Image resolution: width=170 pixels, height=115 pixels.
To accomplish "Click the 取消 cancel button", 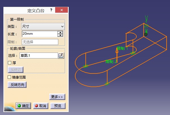I will pyautogui.click(x=40, y=106).
